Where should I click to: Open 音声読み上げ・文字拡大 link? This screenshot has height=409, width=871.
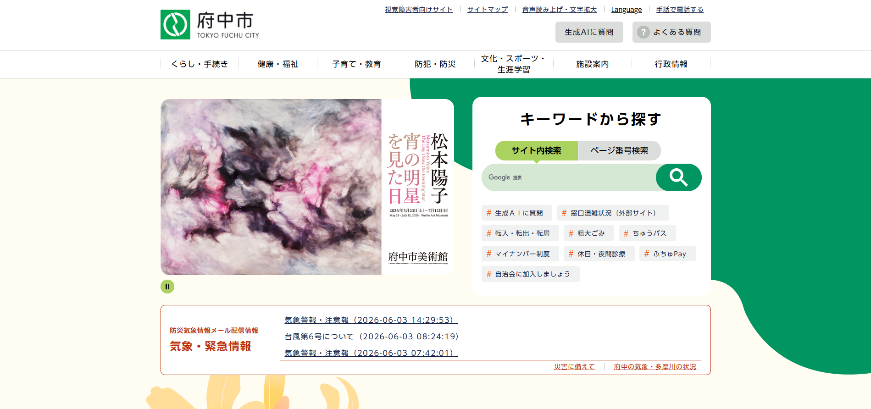(560, 10)
